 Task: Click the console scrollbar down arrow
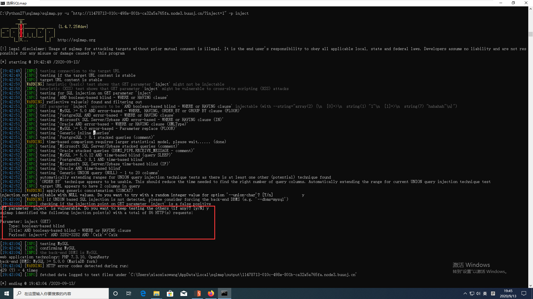[x=531, y=285]
